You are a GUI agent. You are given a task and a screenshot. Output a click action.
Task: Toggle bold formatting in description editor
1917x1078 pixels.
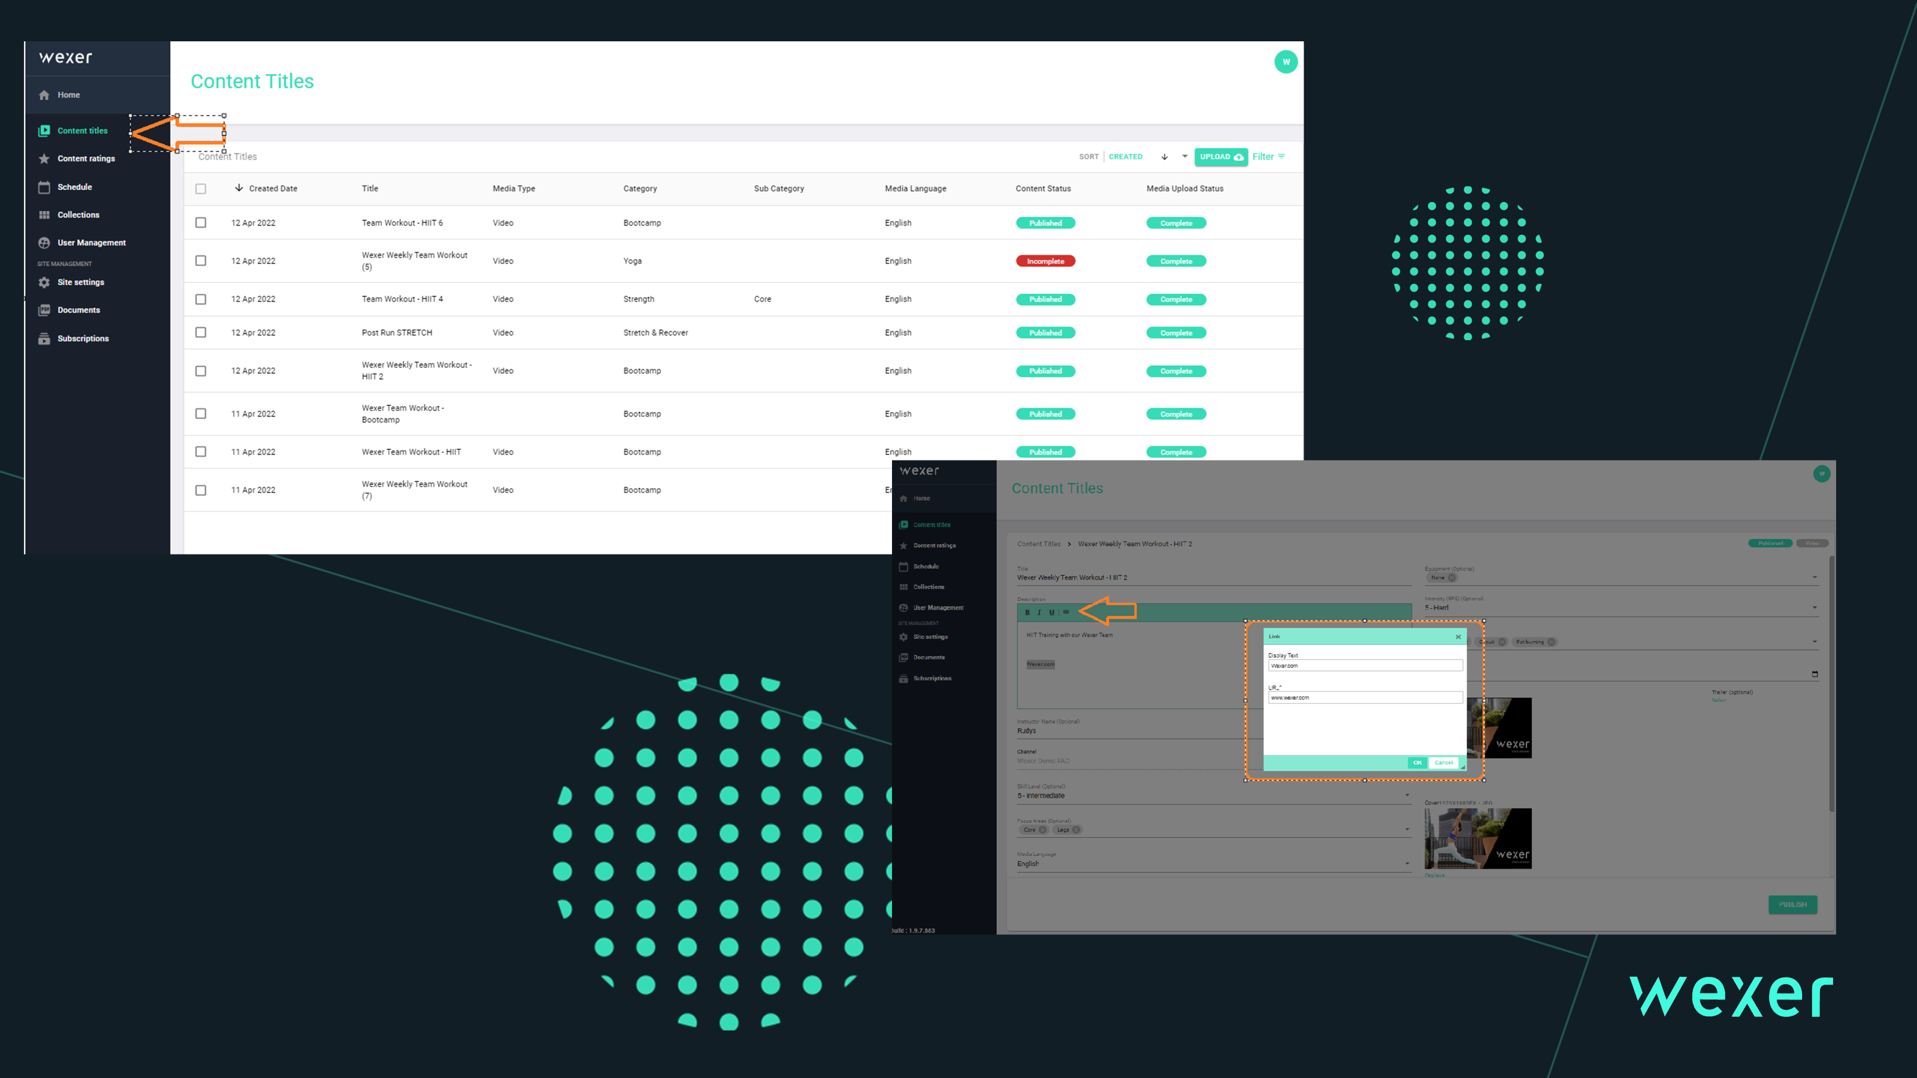tap(1027, 612)
